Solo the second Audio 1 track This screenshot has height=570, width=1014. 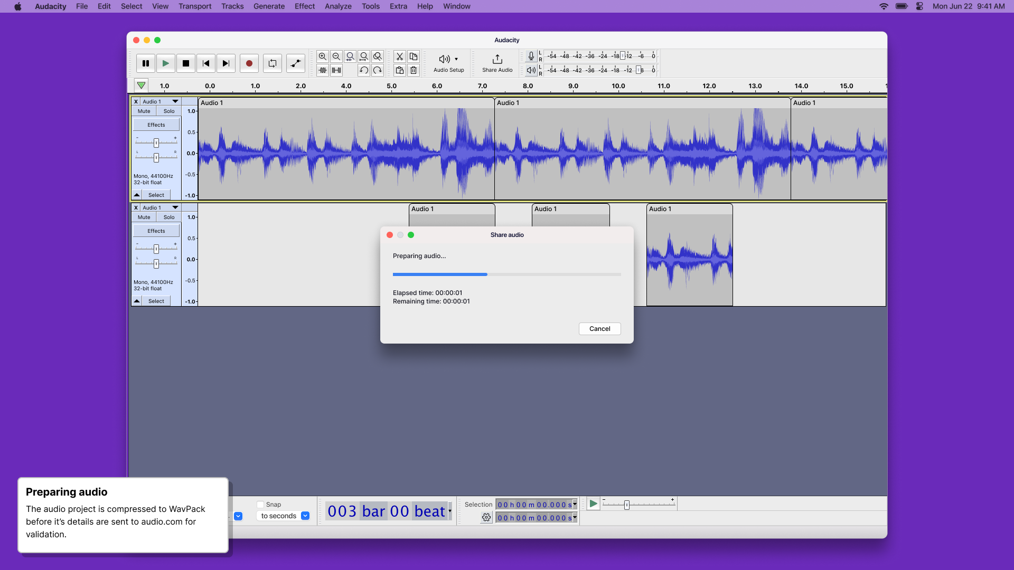[x=168, y=217]
